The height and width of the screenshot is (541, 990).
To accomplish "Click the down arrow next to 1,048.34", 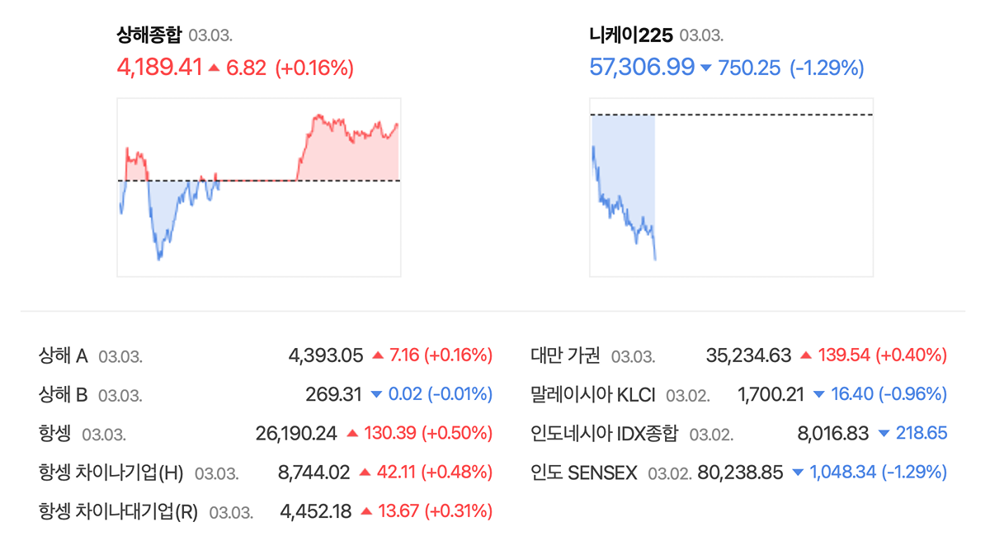I will click(x=798, y=473).
